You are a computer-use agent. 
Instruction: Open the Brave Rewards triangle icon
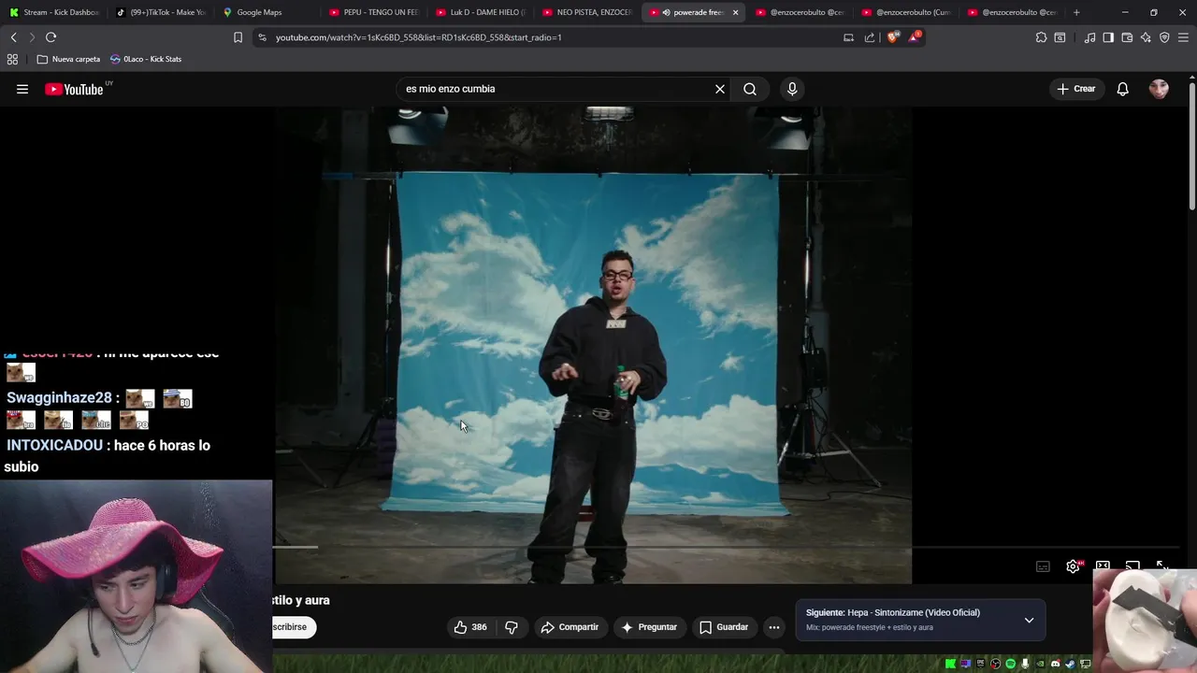(x=914, y=37)
